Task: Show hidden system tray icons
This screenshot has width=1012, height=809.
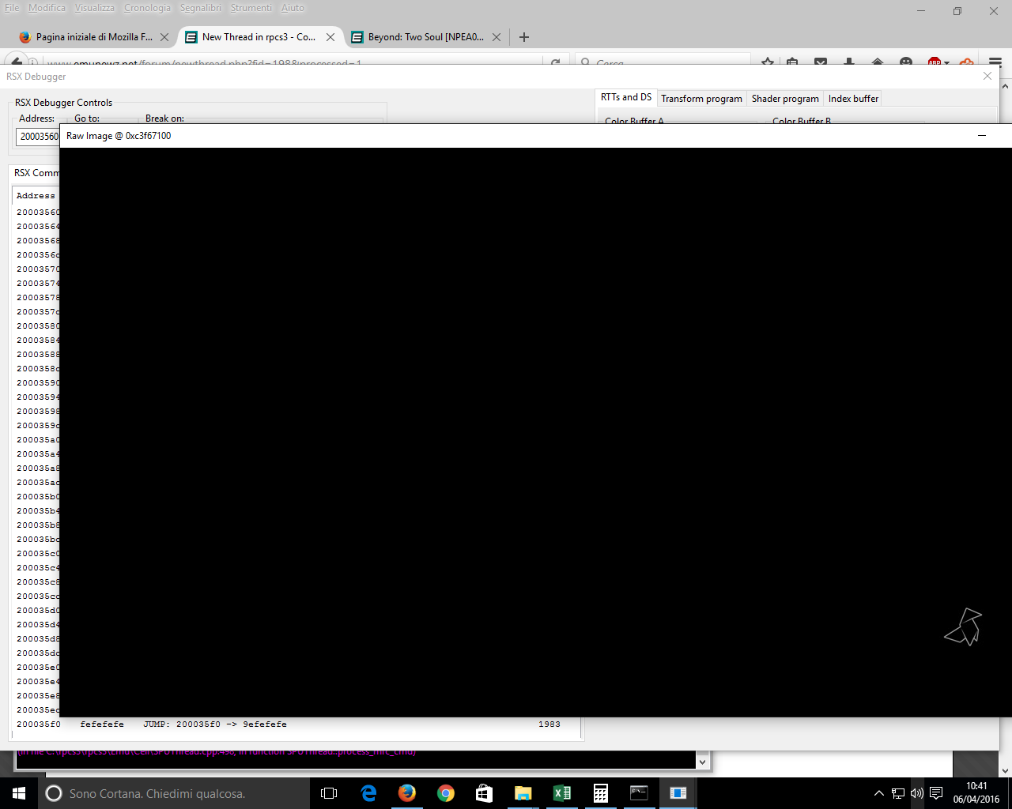Action: [878, 793]
